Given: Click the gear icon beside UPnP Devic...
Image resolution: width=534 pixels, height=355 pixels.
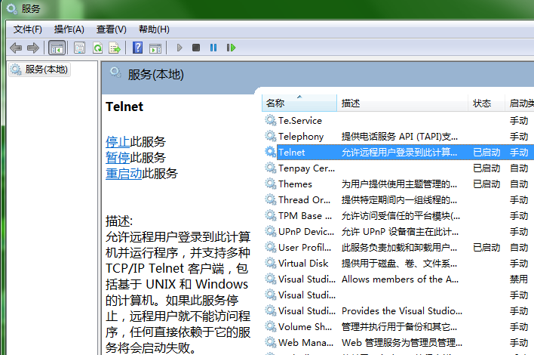Looking at the screenshot, I should coord(271,232).
